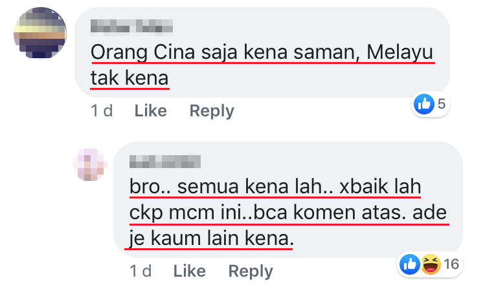Click the blue thumbs-up icon beside count 16

tap(409, 264)
